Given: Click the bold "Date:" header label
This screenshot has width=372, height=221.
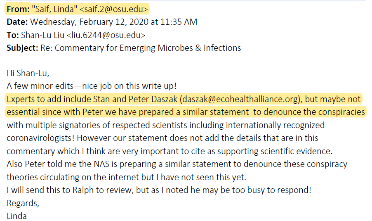Looking at the screenshot, I should [x=17, y=22].
